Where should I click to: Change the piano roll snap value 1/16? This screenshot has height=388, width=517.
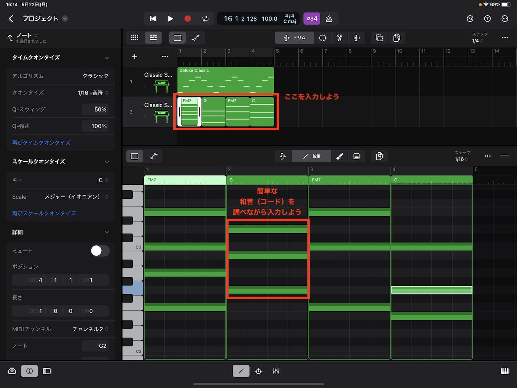(x=462, y=159)
